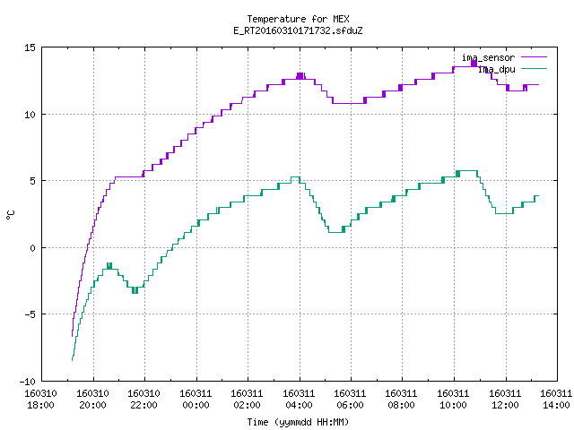Click the y-axis label '°C'
This screenshot has height=430, width=574.
tap(10, 215)
